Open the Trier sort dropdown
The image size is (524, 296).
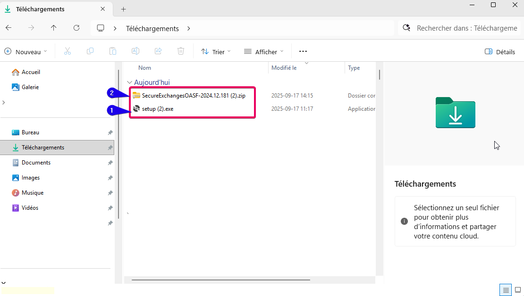tap(216, 52)
